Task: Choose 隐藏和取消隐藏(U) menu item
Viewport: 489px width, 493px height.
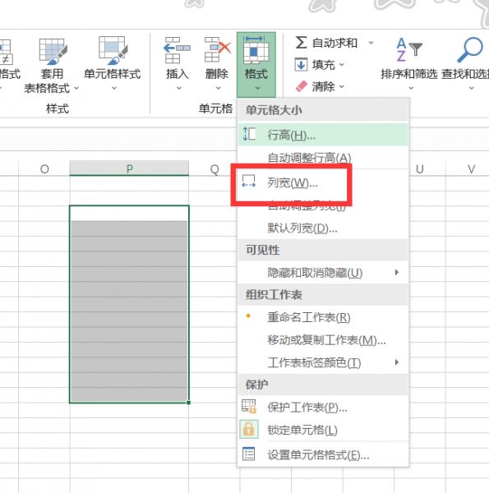Action: pos(323,272)
